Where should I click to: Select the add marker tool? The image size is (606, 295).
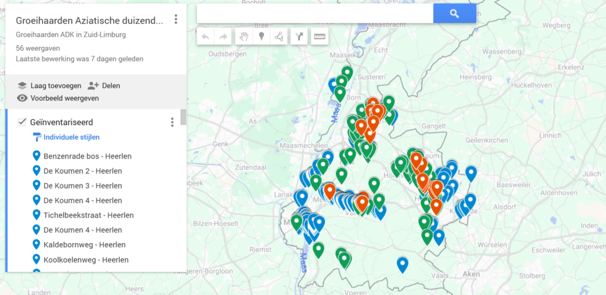[x=261, y=37]
